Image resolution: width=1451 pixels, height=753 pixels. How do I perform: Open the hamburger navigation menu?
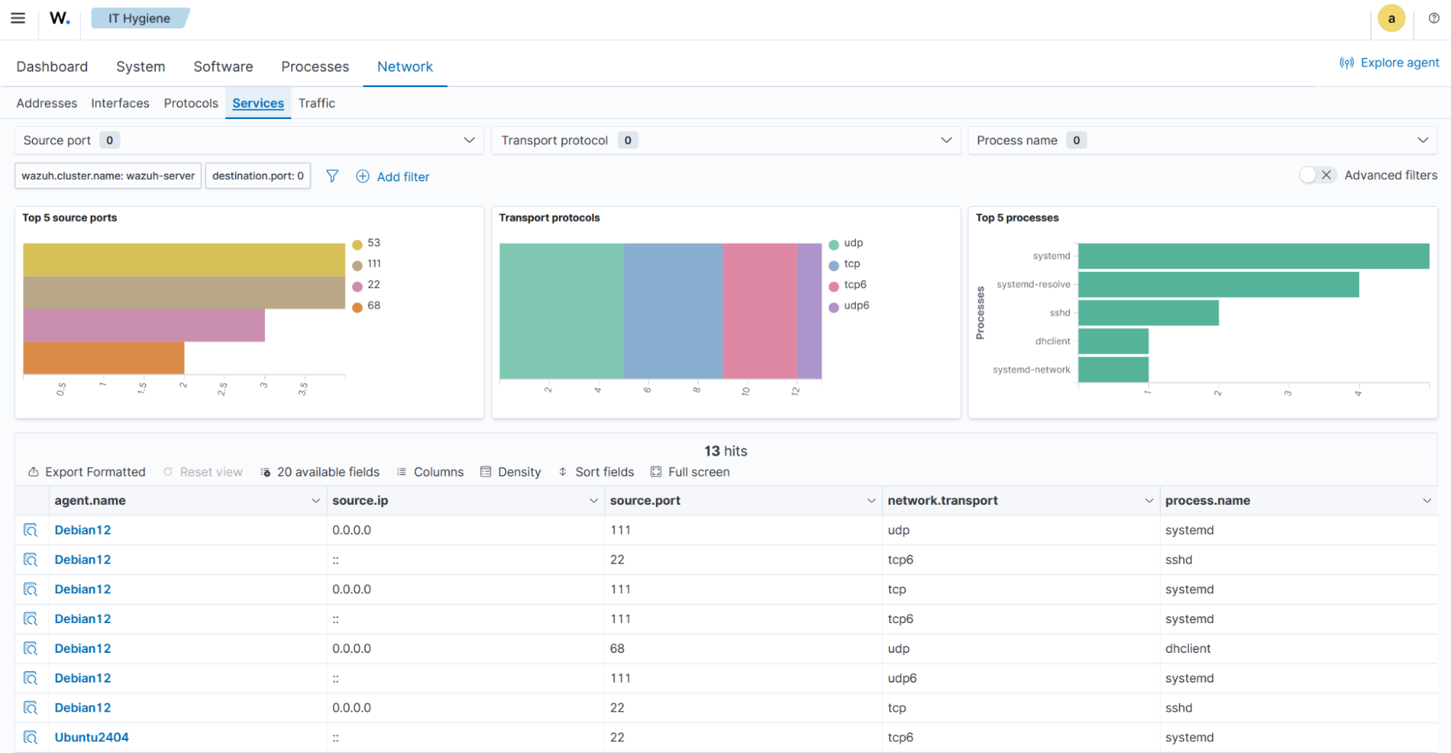[18, 18]
